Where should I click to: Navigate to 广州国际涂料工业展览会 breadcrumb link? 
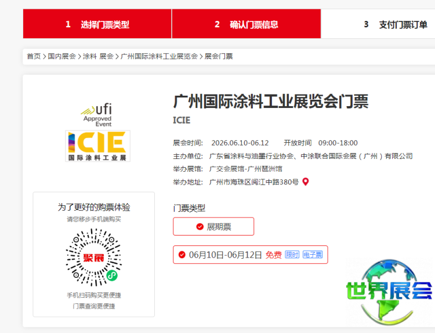coord(159,56)
